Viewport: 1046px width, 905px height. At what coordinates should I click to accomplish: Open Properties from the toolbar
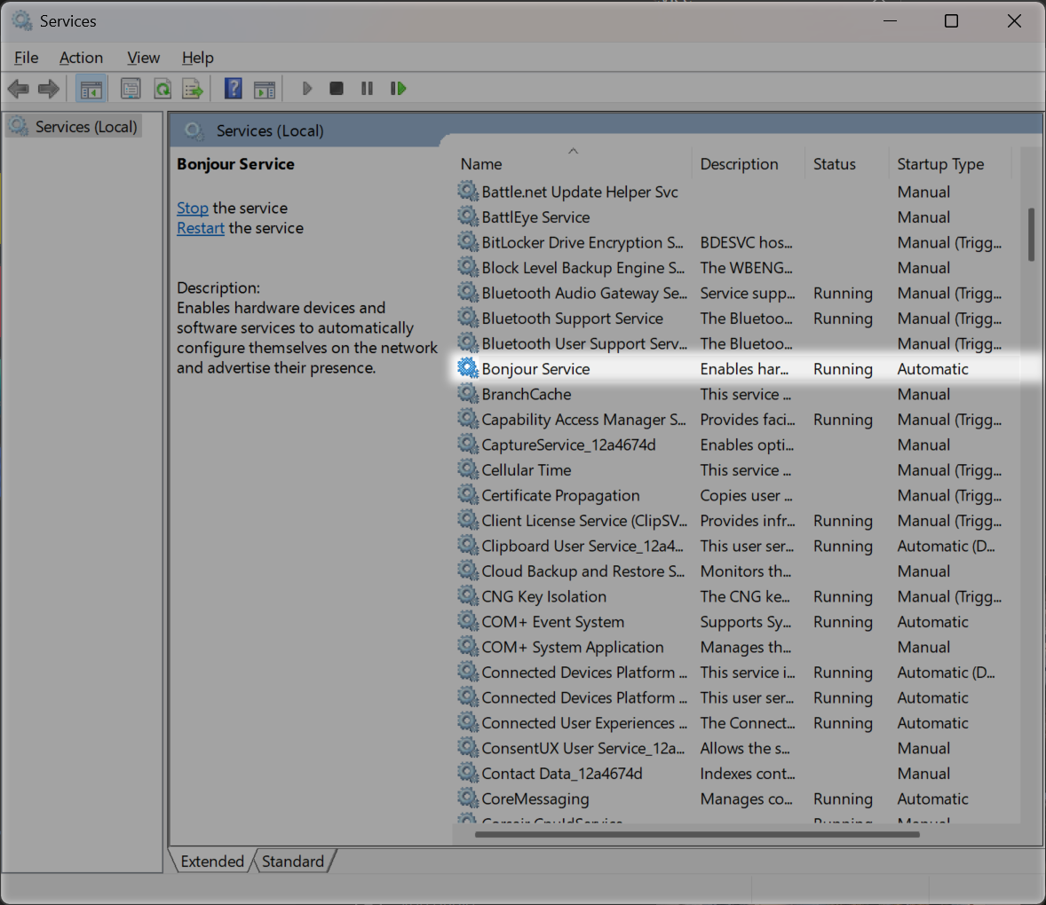coord(131,89)
